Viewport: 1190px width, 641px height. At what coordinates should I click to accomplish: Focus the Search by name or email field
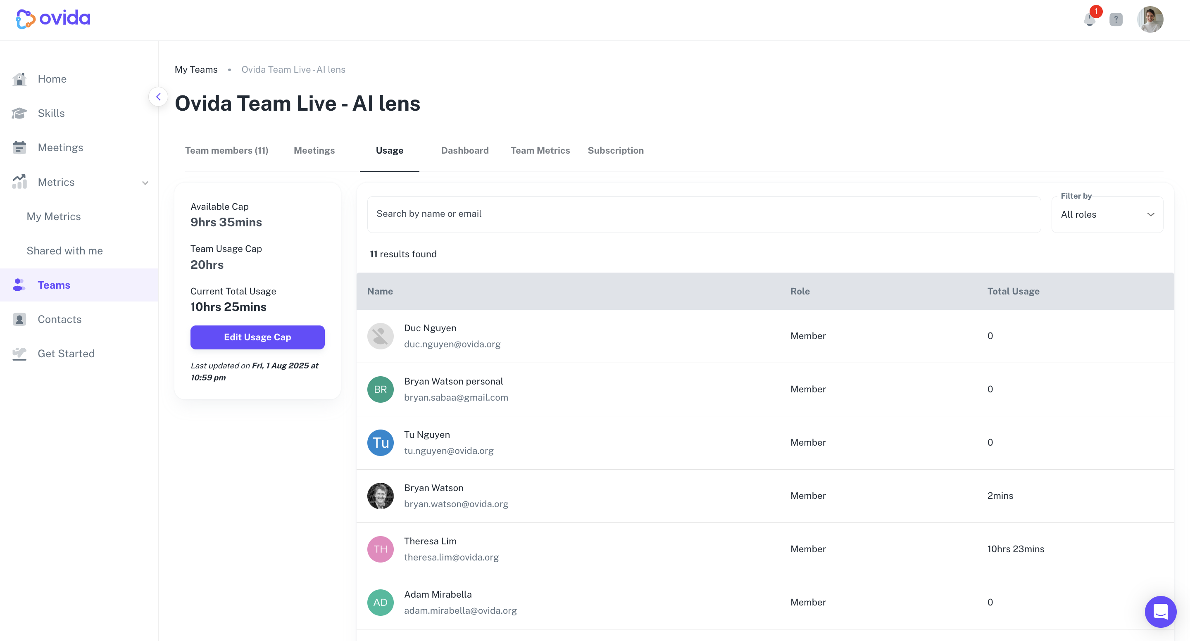pos(704,215)
